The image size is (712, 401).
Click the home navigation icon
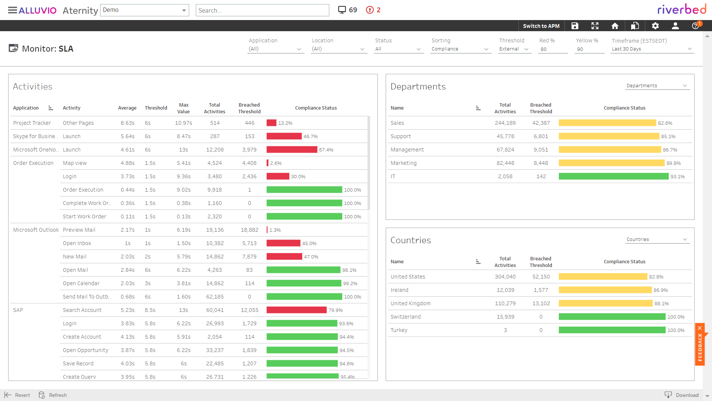coord(615,26)
